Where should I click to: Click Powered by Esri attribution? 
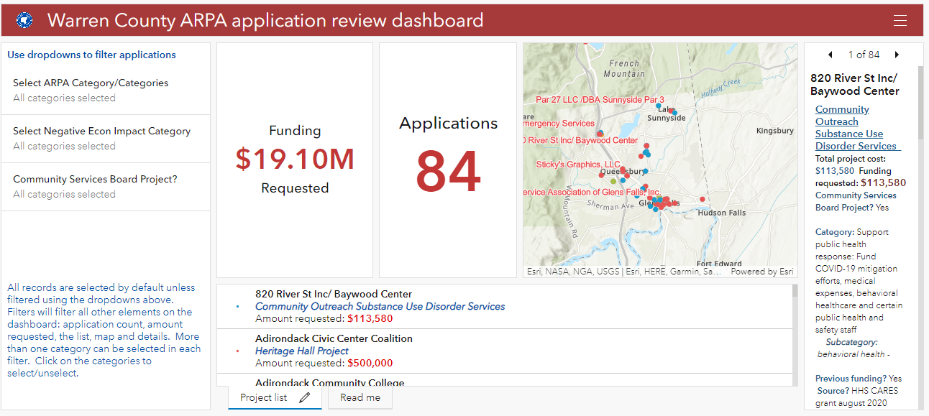[764, 272]
